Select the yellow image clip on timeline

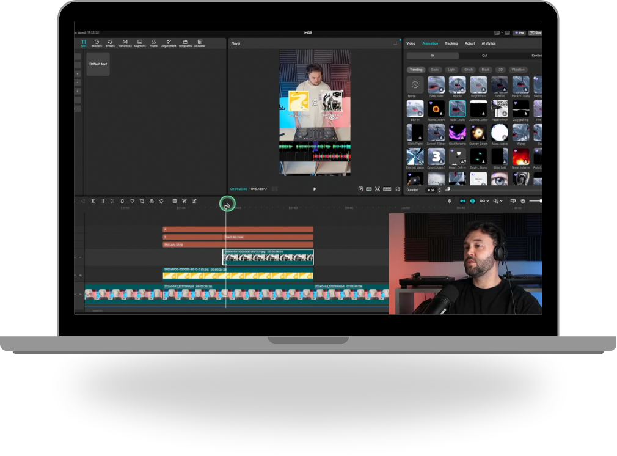coord(238,273)
